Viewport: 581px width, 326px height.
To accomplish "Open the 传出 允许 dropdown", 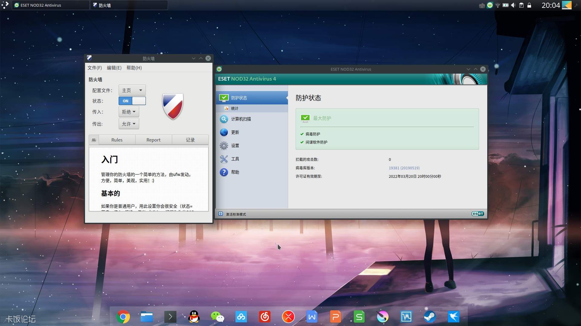I will click(129, 124).
